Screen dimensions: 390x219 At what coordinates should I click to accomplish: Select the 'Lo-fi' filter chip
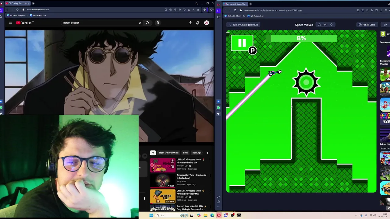click(x=185, y=153)
